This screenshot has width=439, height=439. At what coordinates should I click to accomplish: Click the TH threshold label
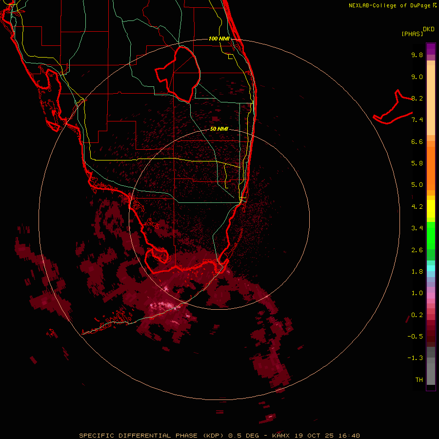pos(419,380)
